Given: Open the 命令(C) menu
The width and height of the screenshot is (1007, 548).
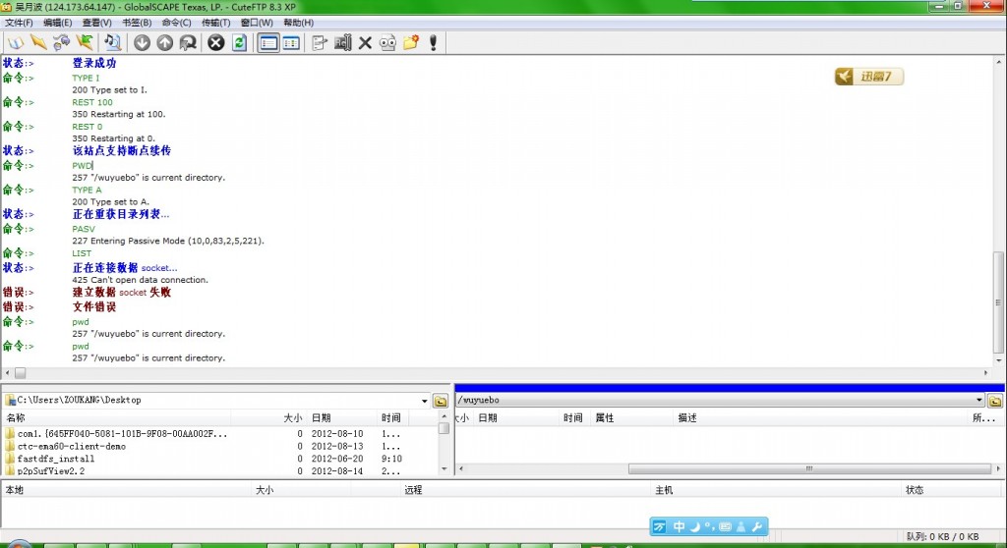Looking at the screenshot, I should click(177, 23).
